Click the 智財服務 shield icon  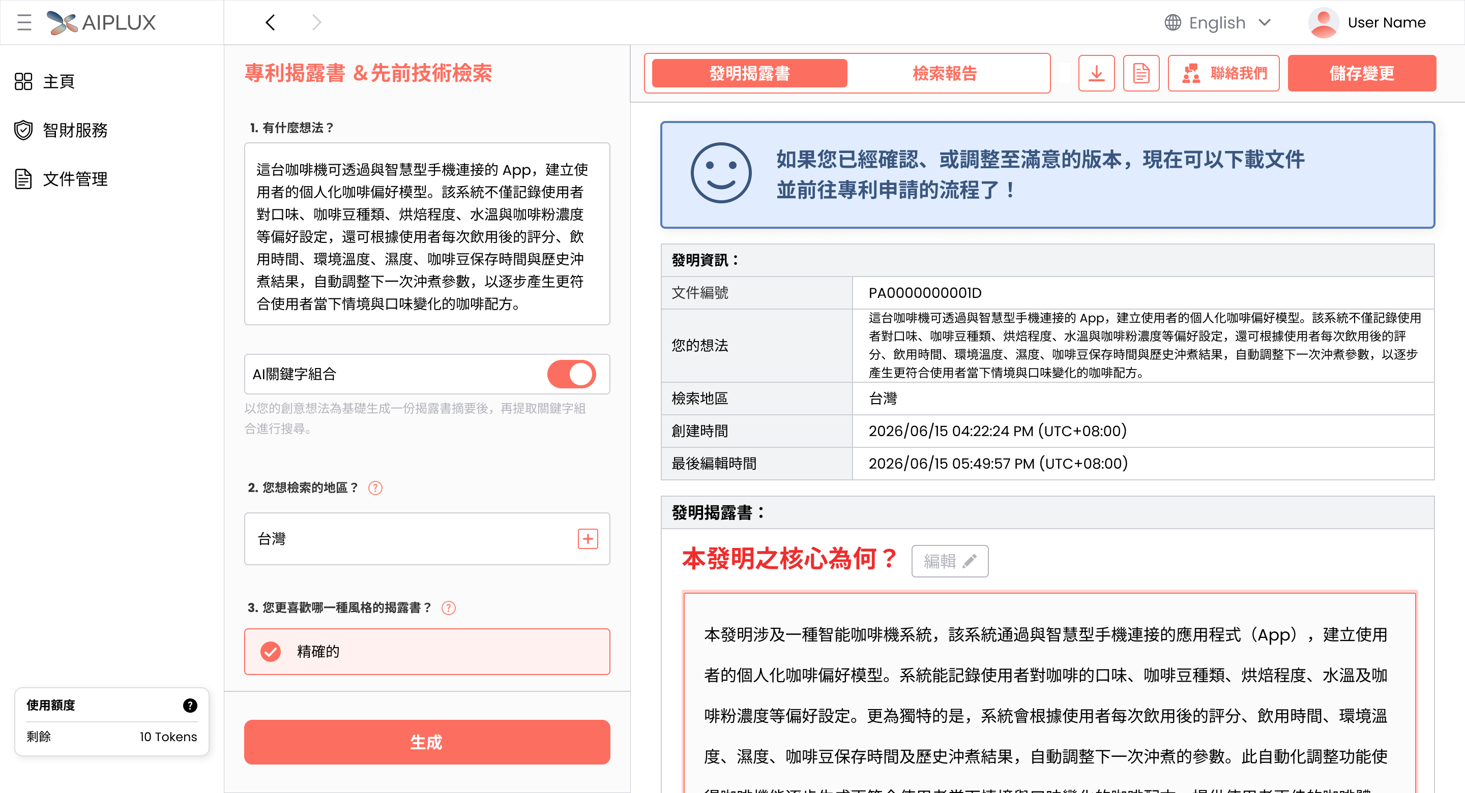click(23, 130)
